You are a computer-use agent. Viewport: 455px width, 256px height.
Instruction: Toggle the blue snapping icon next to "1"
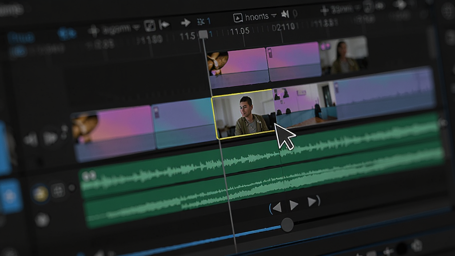pos(201,21)
